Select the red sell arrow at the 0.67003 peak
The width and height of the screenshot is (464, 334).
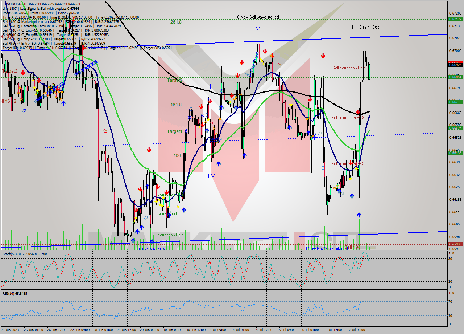click(265, 51)
